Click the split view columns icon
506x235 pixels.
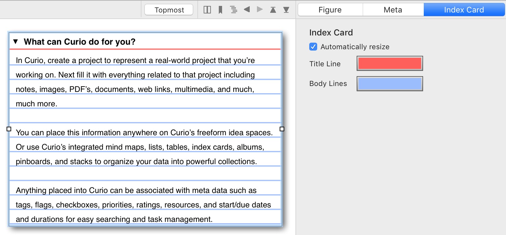point(207,10)
